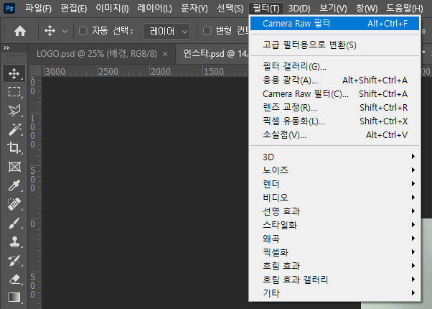Click the Photoshop Ps app icon

(9, 9)
